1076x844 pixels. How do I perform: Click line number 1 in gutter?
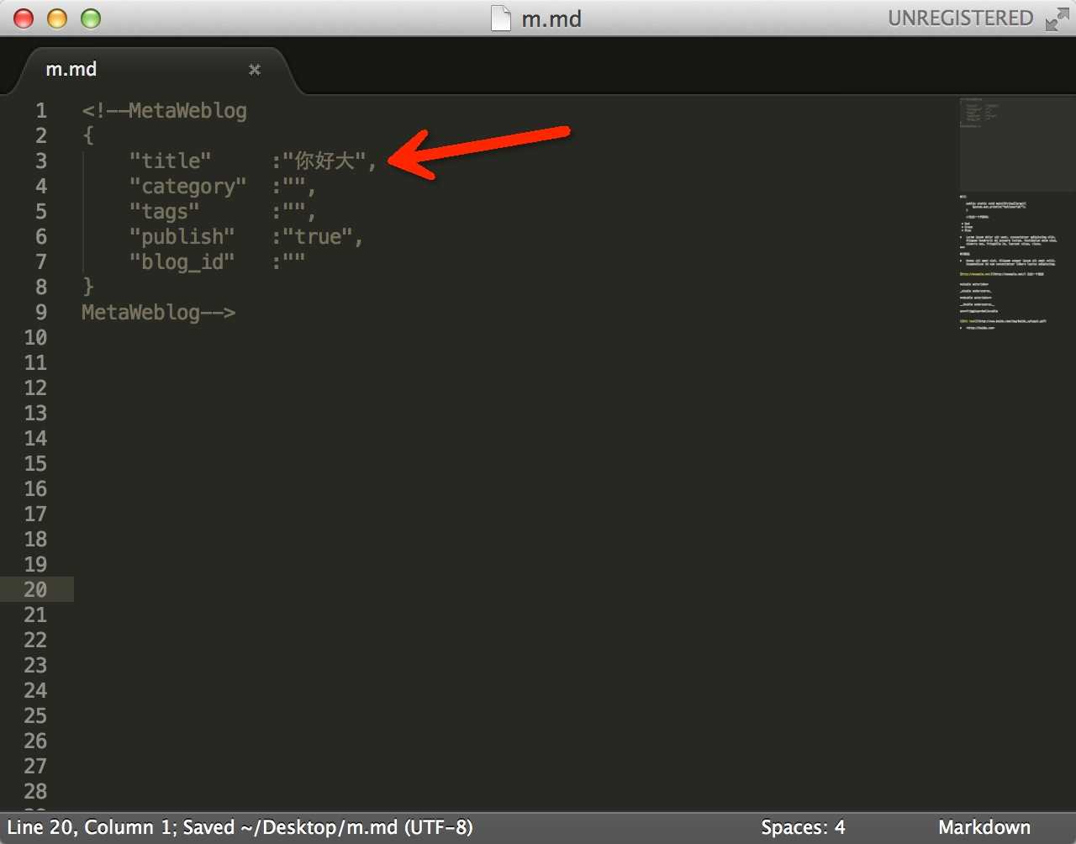point(41,111)
